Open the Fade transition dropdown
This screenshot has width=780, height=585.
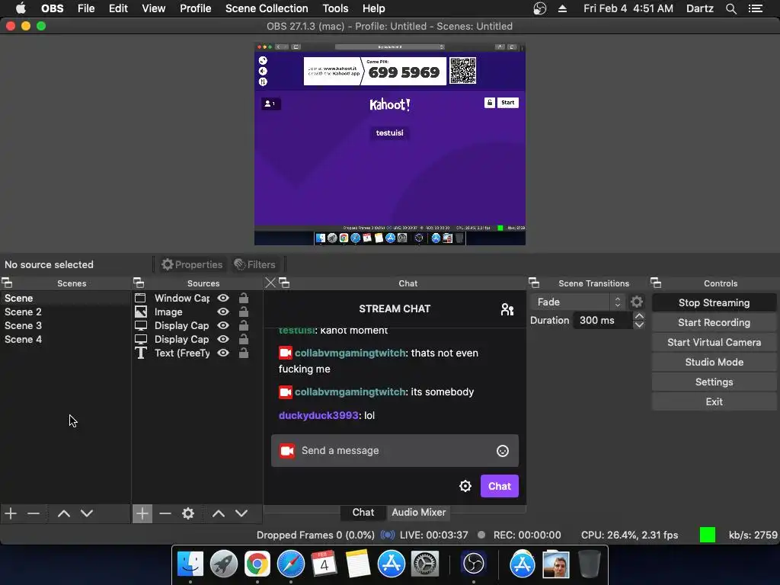click(x=577, y=302)
